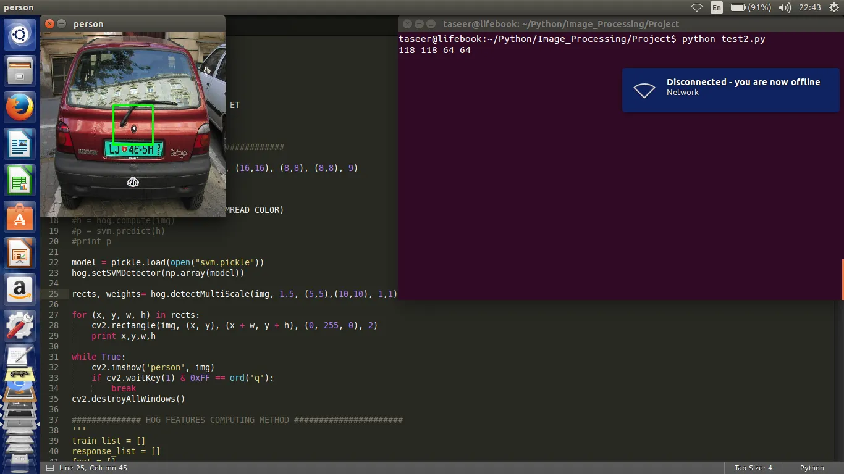
Task: Click the model = pickle.load line
Action: (x=168, y=262)
